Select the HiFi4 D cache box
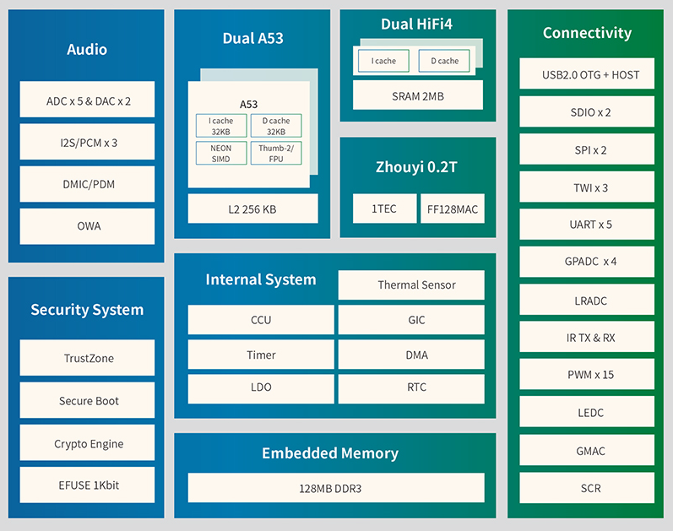Viewport: 673px width, 531px height. 444,61
